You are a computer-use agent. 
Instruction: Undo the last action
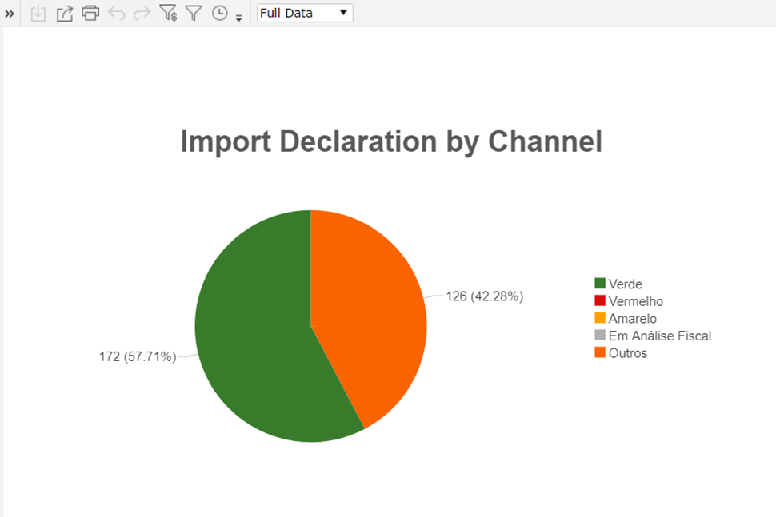[x=116, y=13]
